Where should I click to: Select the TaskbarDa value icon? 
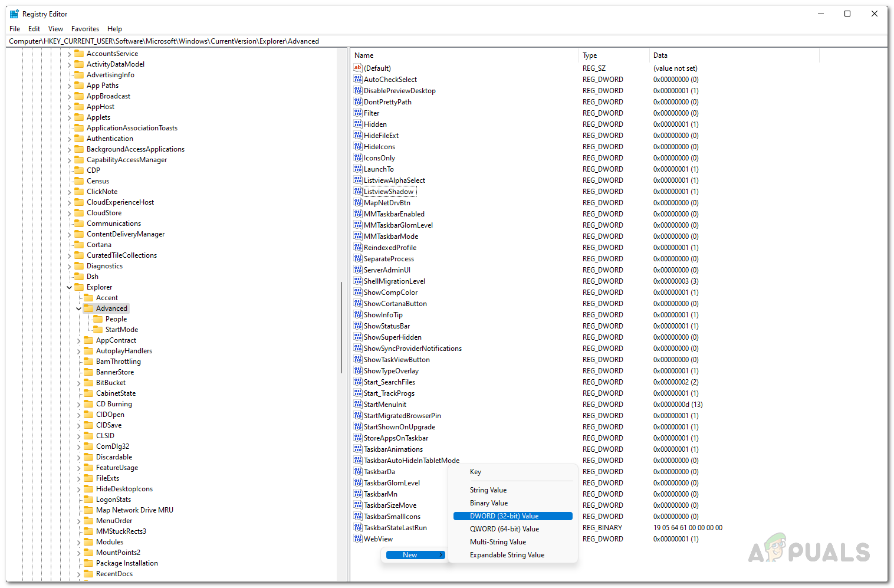(357, 471)
